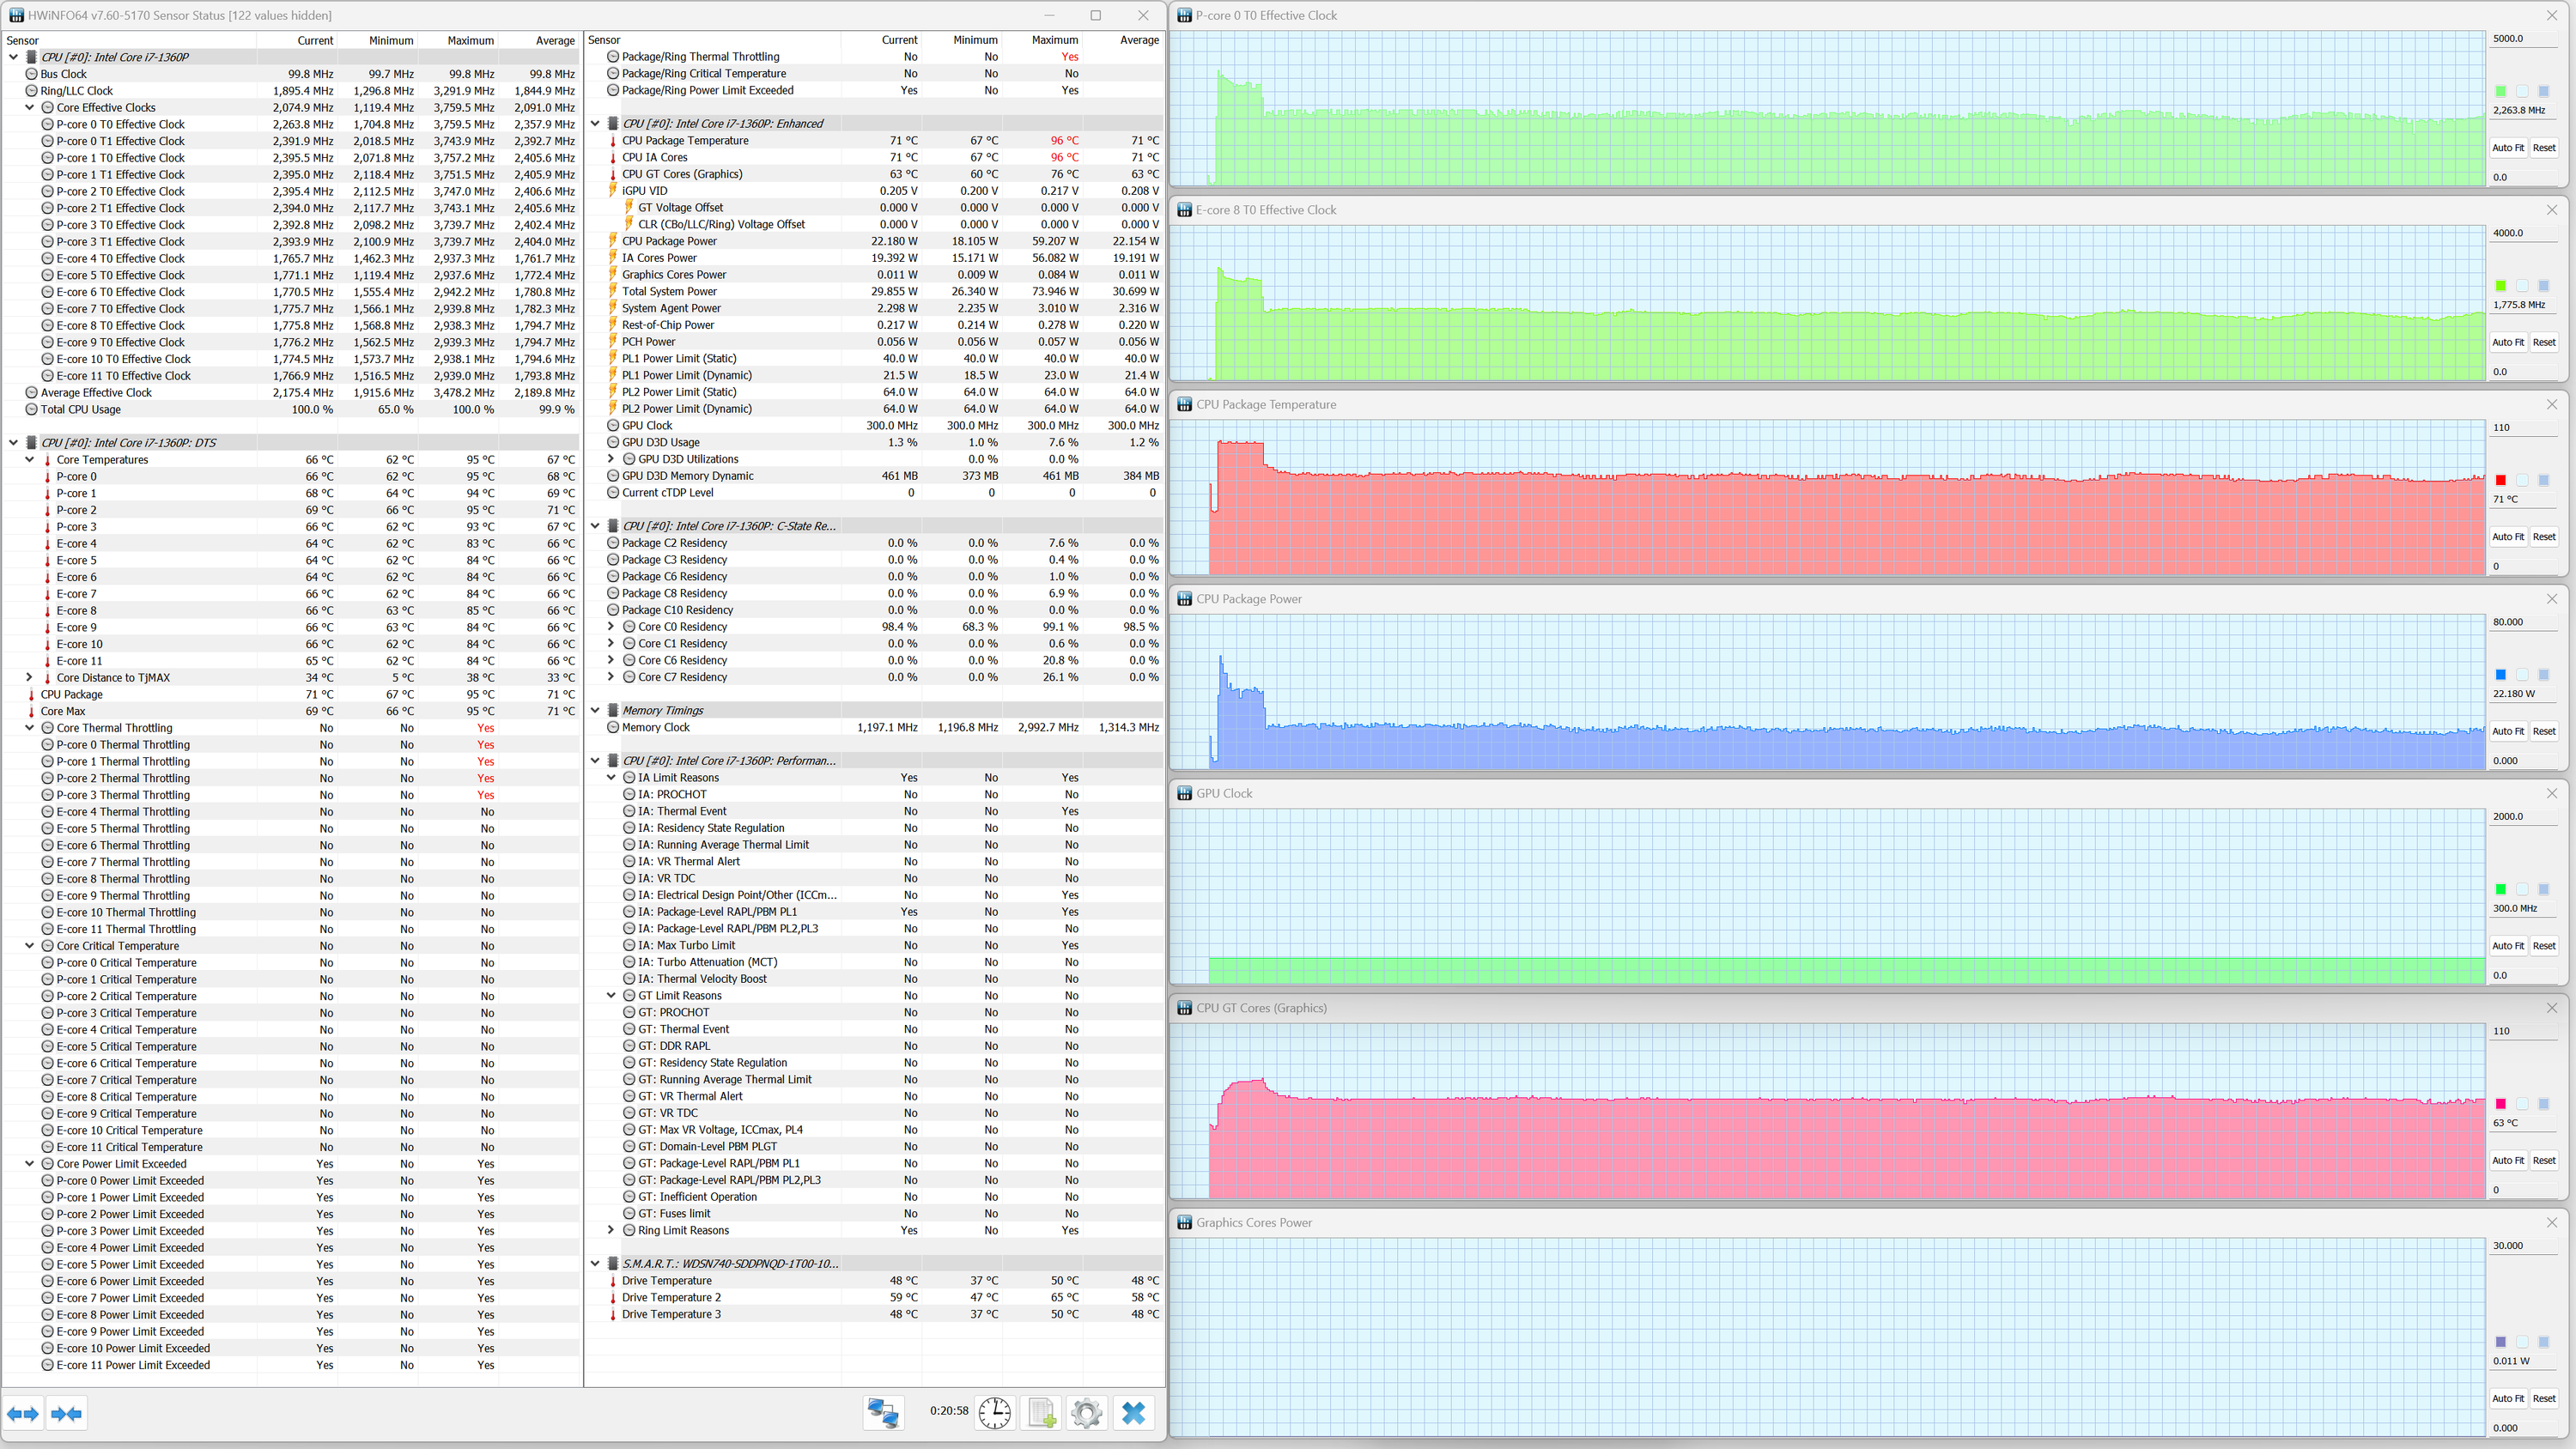Click the CPU Package Temperature thermometer icon

(613, 141)
